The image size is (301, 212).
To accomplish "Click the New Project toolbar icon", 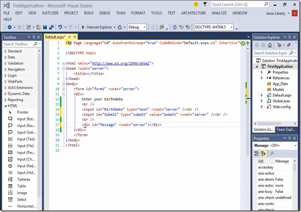I will click(x=28, y=27).
